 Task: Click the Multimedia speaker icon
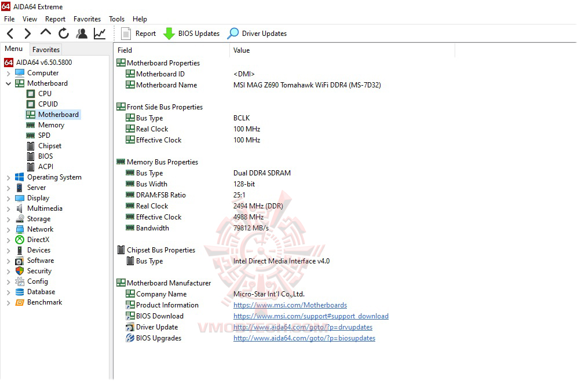pos(20,208)
